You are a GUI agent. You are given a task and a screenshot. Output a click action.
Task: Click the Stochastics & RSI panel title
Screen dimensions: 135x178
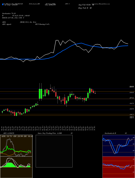coord(116,133)
